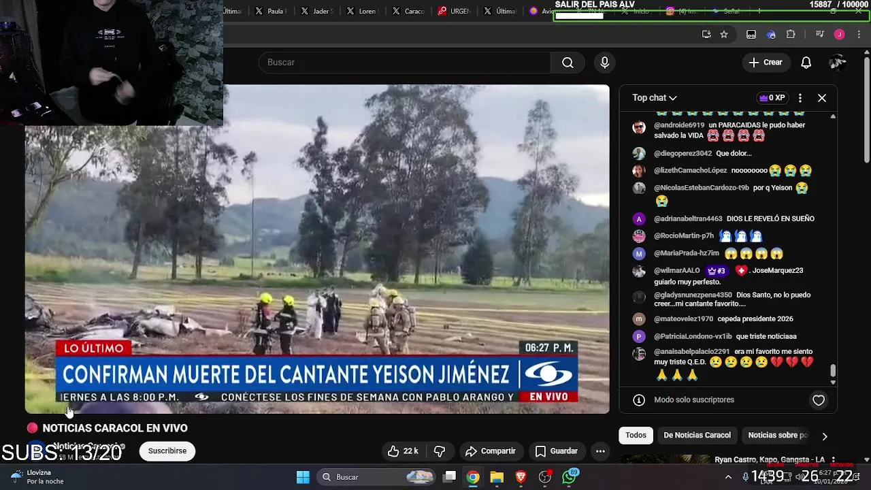This screenshot has height=490, width=871.
Task: Click into the YouTube Buscar field
Action: click(x=404, y=63)
